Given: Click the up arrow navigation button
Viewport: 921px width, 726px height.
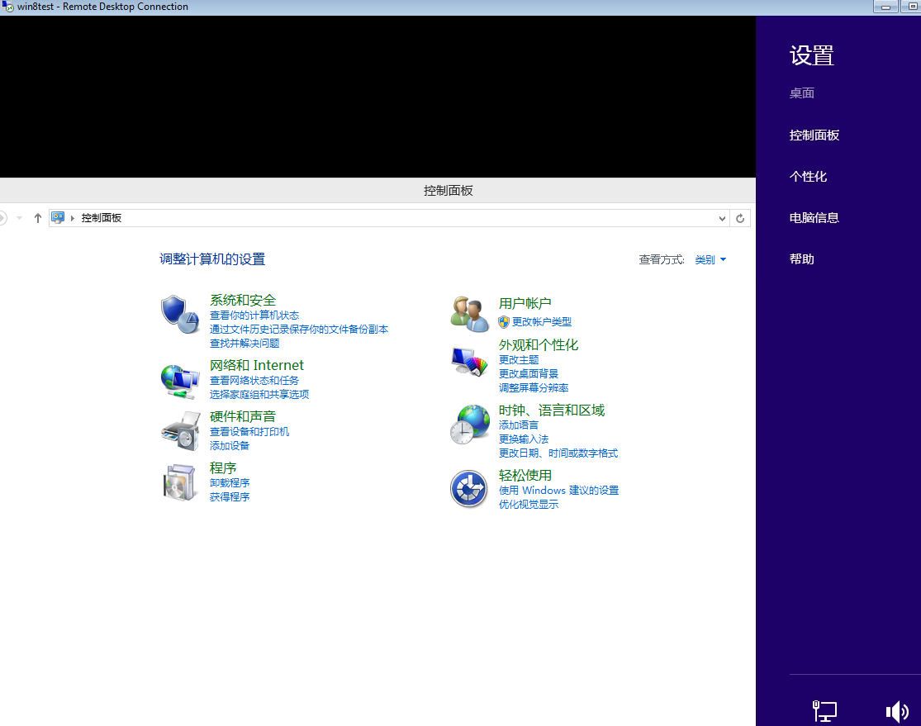Looking at the screenshot, I should pos(38,218).
